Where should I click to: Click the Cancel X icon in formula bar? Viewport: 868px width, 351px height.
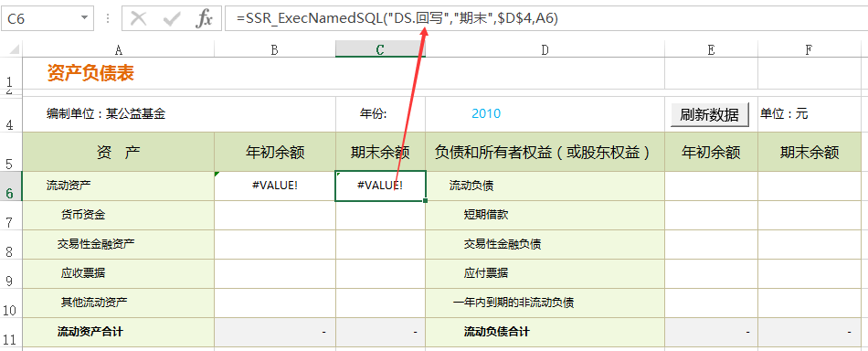(138, 19)
